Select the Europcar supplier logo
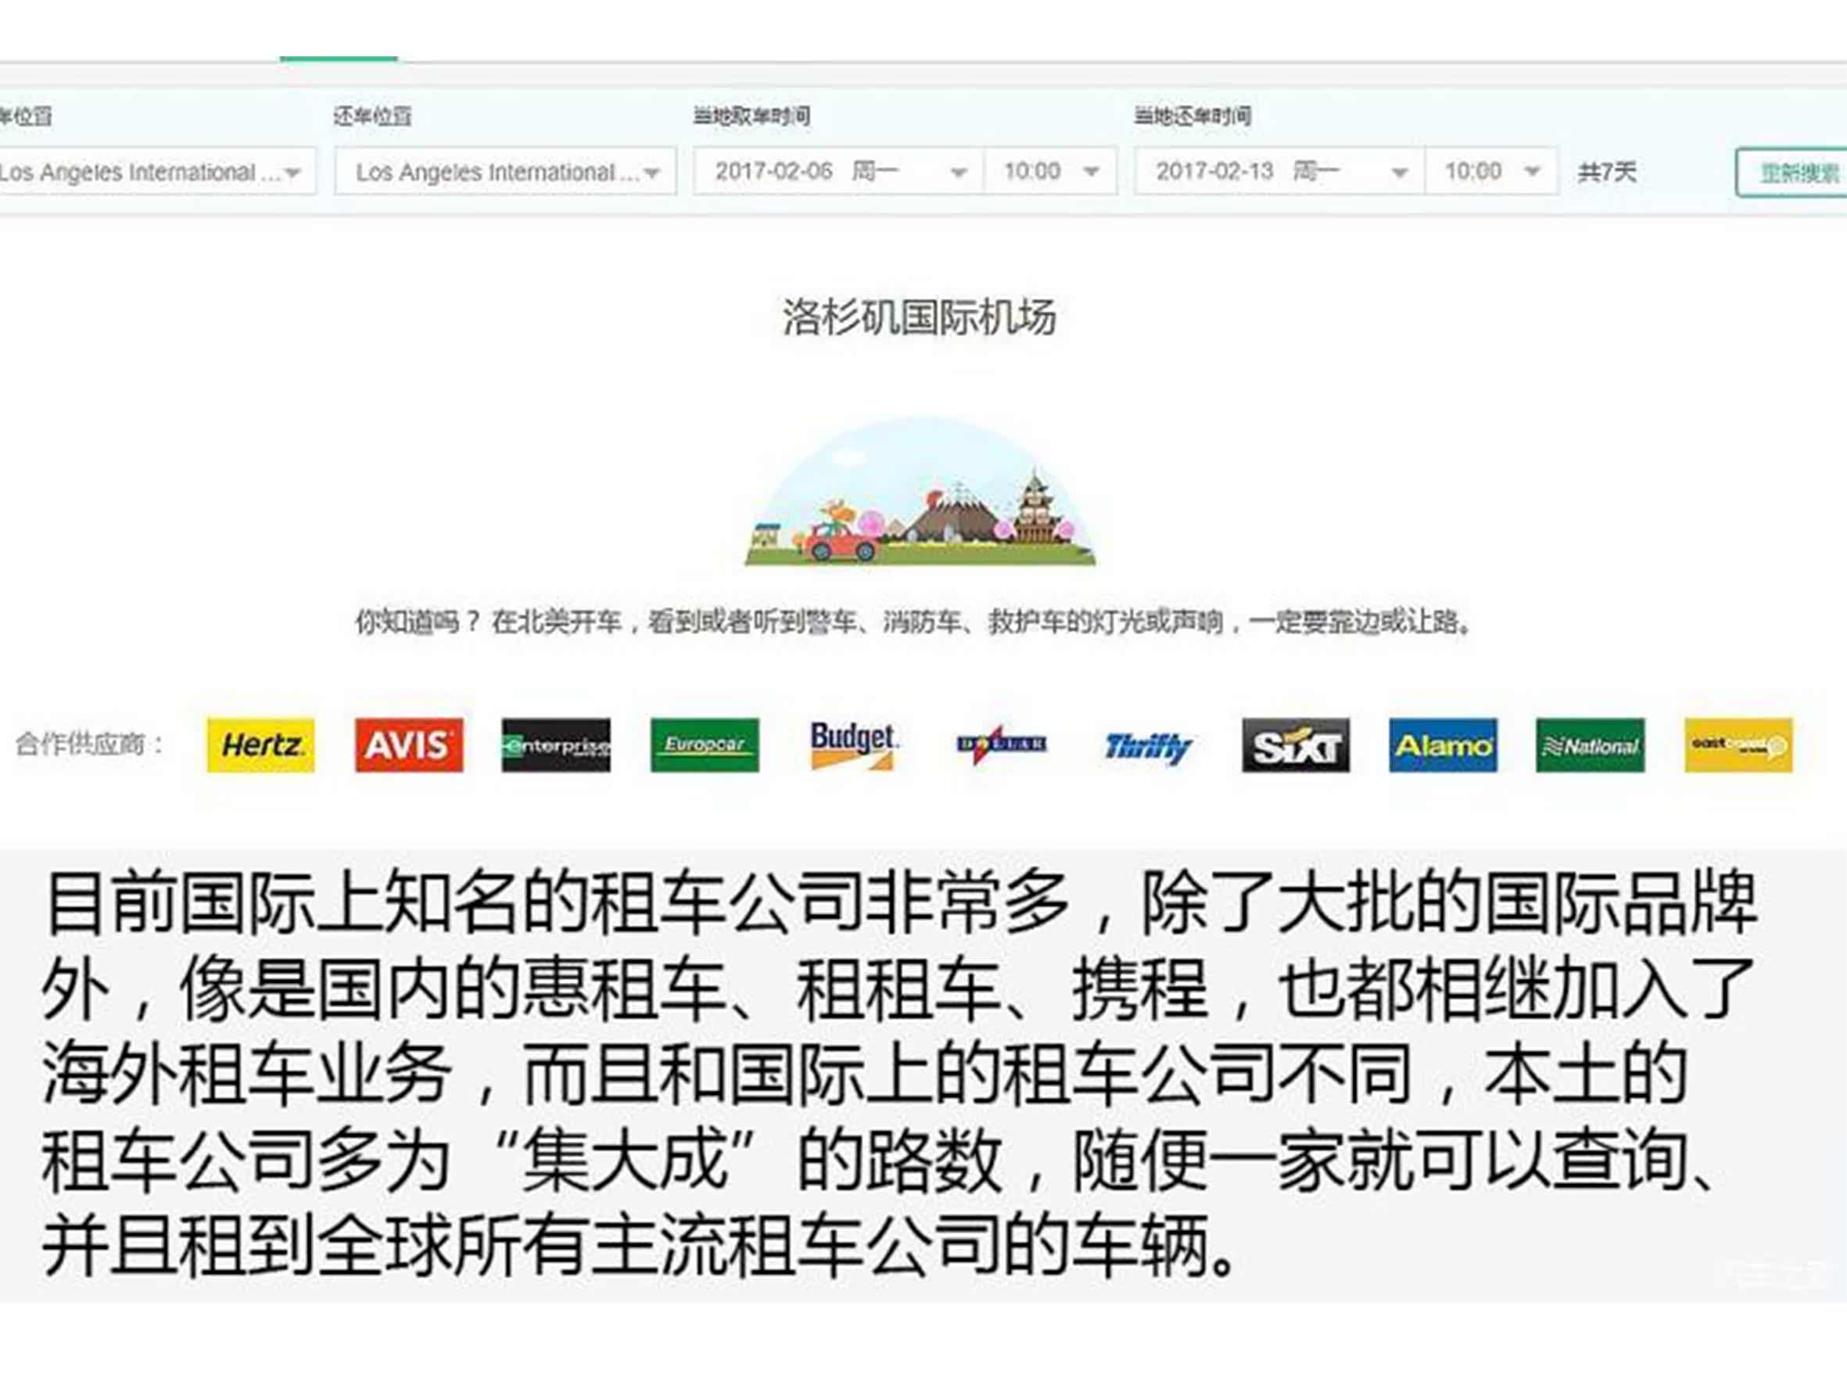The image size is (1847, 1385). point(705,745)
